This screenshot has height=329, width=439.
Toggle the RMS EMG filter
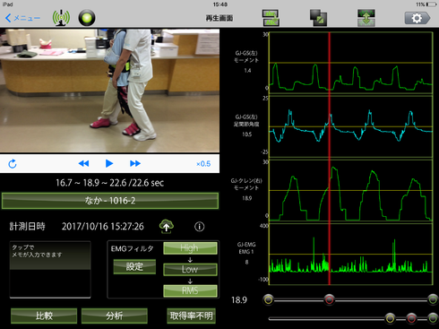pyautogui.click(x=190, y=290)
